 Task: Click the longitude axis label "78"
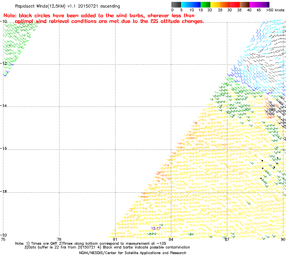[x=59, y=239]
